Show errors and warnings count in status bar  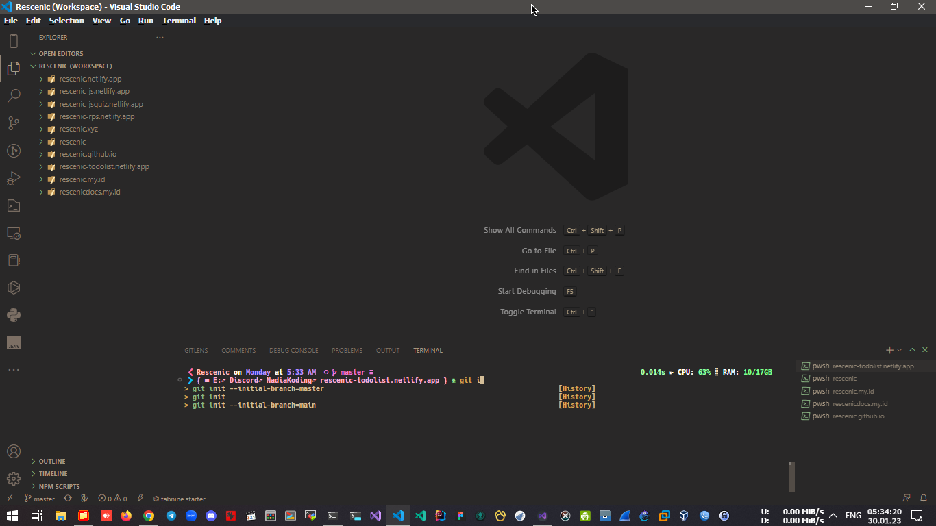pyautogui.click(x=112, y=499)
